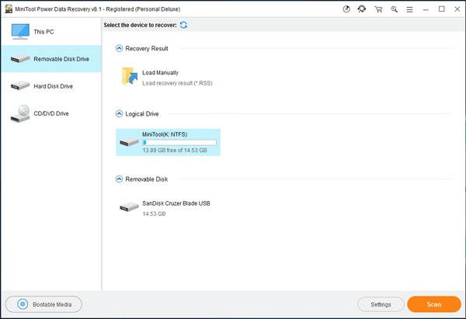
Task: Click the timer icon in title bar
Action: coord(346,9)
